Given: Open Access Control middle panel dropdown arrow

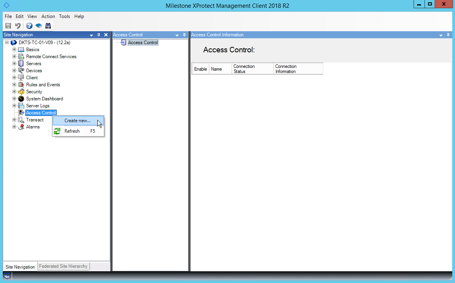Looking at the screenshot, I should coord(177,35).
